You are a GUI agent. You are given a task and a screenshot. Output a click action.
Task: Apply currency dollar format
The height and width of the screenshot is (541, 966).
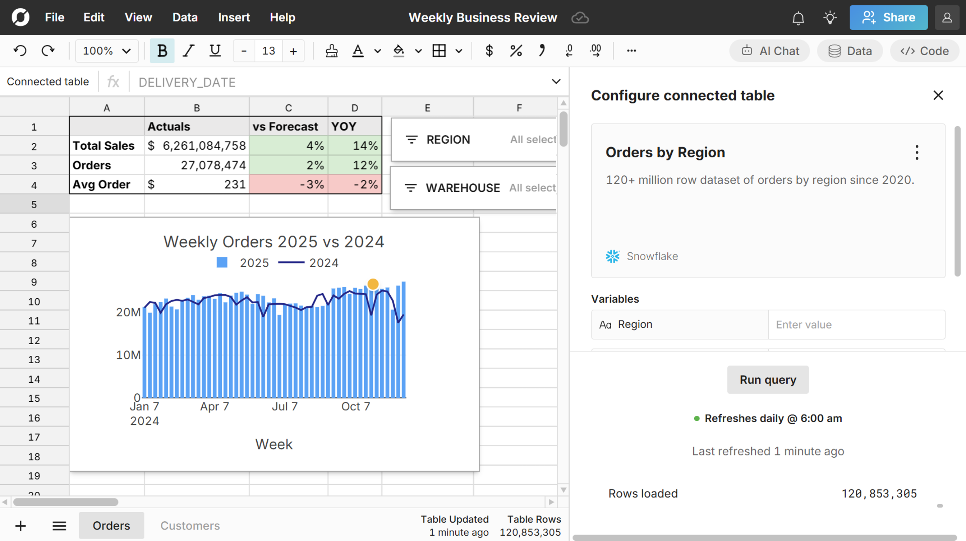tap(489, 51)
